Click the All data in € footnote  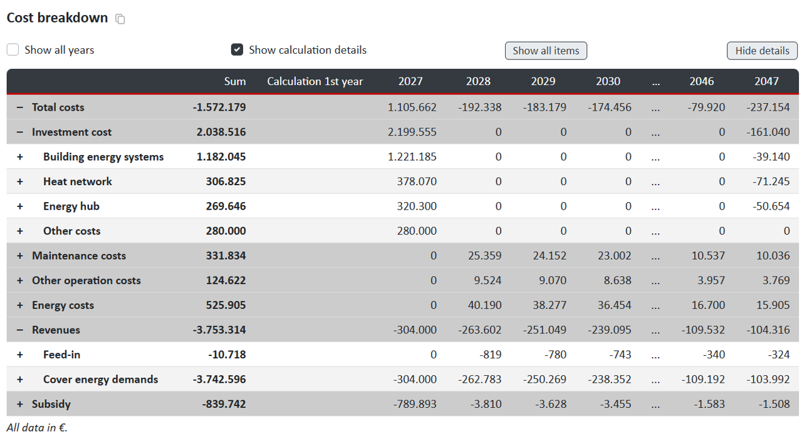click(x=37, y=428)
